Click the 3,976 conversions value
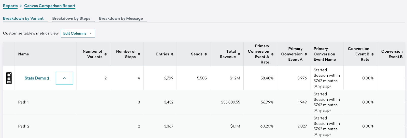This screenshot has height=138, width=407. [302, 78]
